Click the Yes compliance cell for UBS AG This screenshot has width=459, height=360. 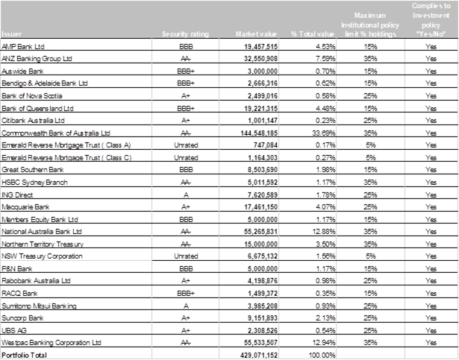tap(431, 331)
